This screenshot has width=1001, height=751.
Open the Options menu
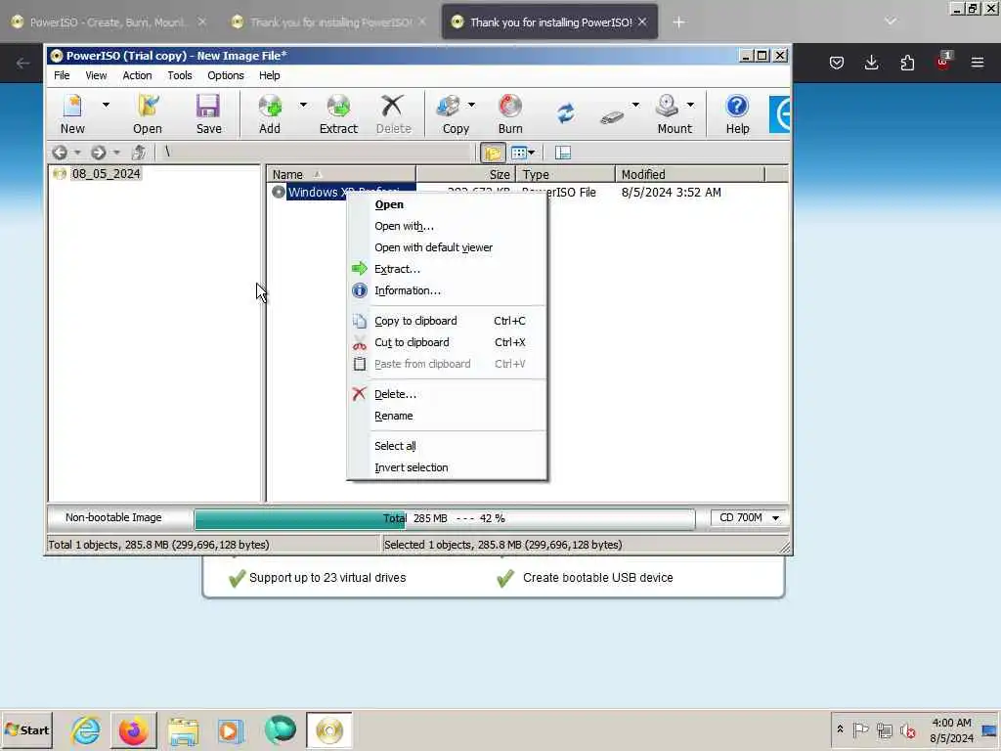[x=226, y=75]
